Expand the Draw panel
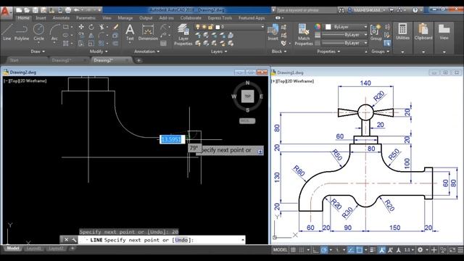Viewport: 464px width, 261px height. click(38, 51)
